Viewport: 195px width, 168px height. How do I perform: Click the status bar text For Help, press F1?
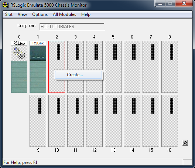[20, 162]
